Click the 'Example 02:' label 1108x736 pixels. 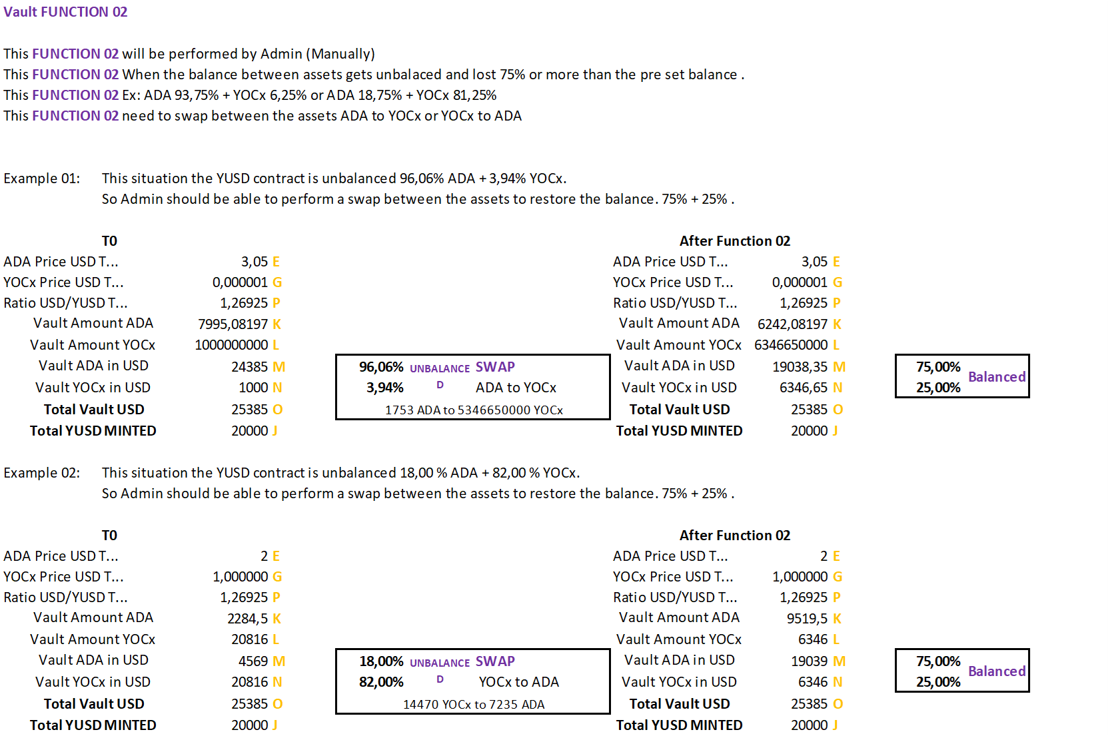41,473
